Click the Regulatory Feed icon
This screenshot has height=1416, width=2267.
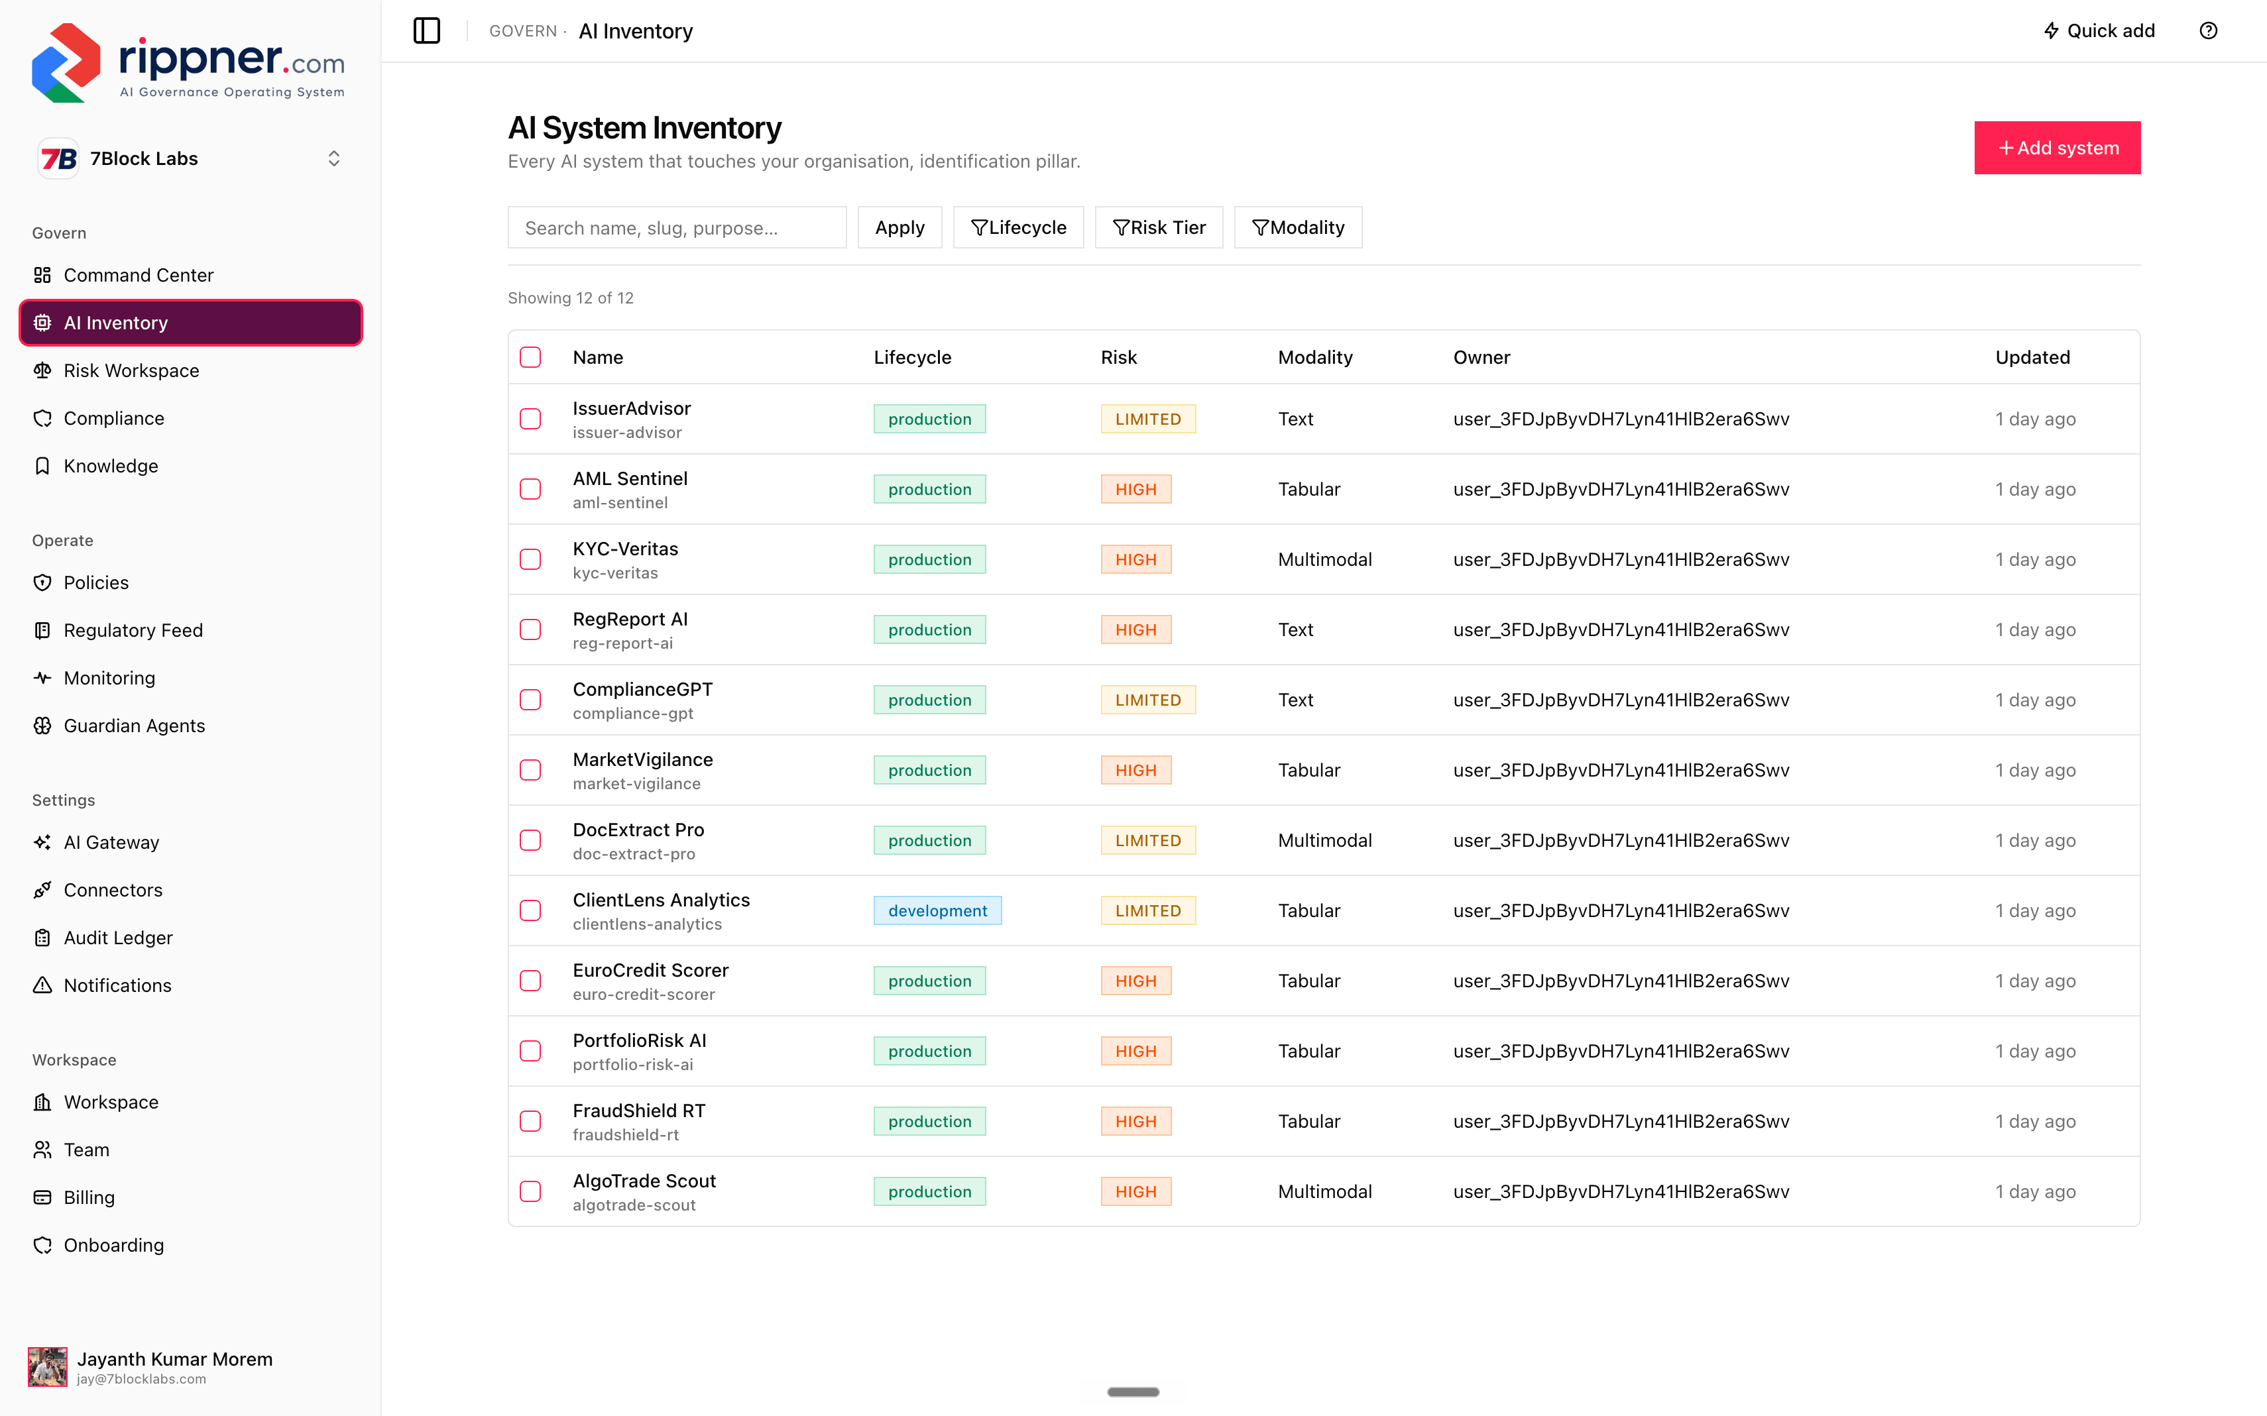42,630
